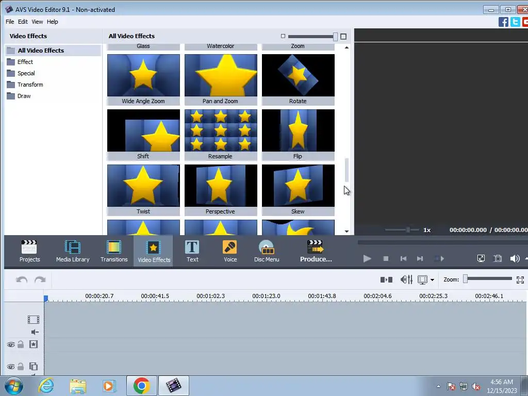Viewport: 528px width, 396px height.
Task: Select the Video Effects button
Action: (x=154, y=251)
